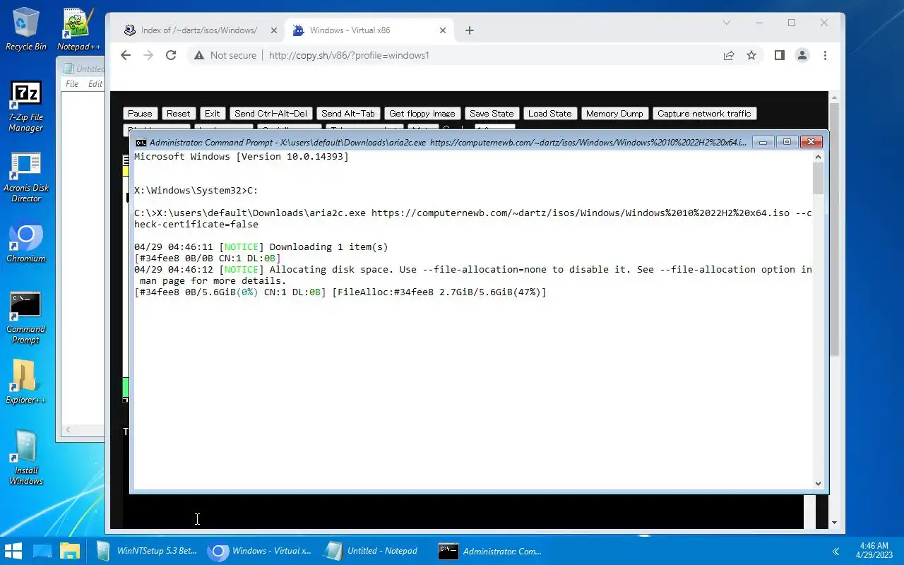Click the Windows Start button
This screenshot has height=565, width=904.
coord(13,551)
